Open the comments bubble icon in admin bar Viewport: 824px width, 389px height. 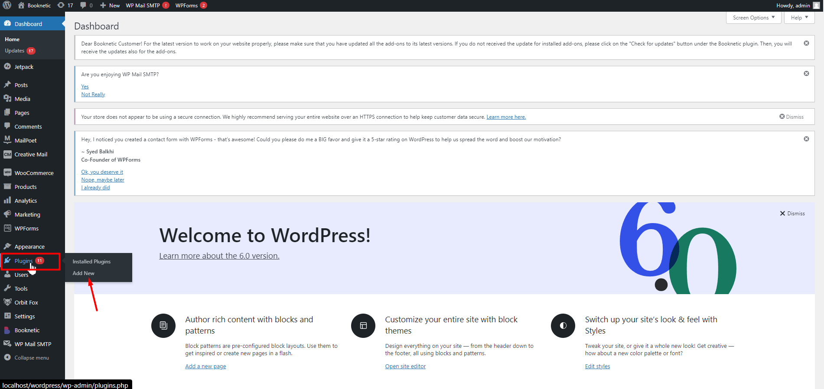83,5
